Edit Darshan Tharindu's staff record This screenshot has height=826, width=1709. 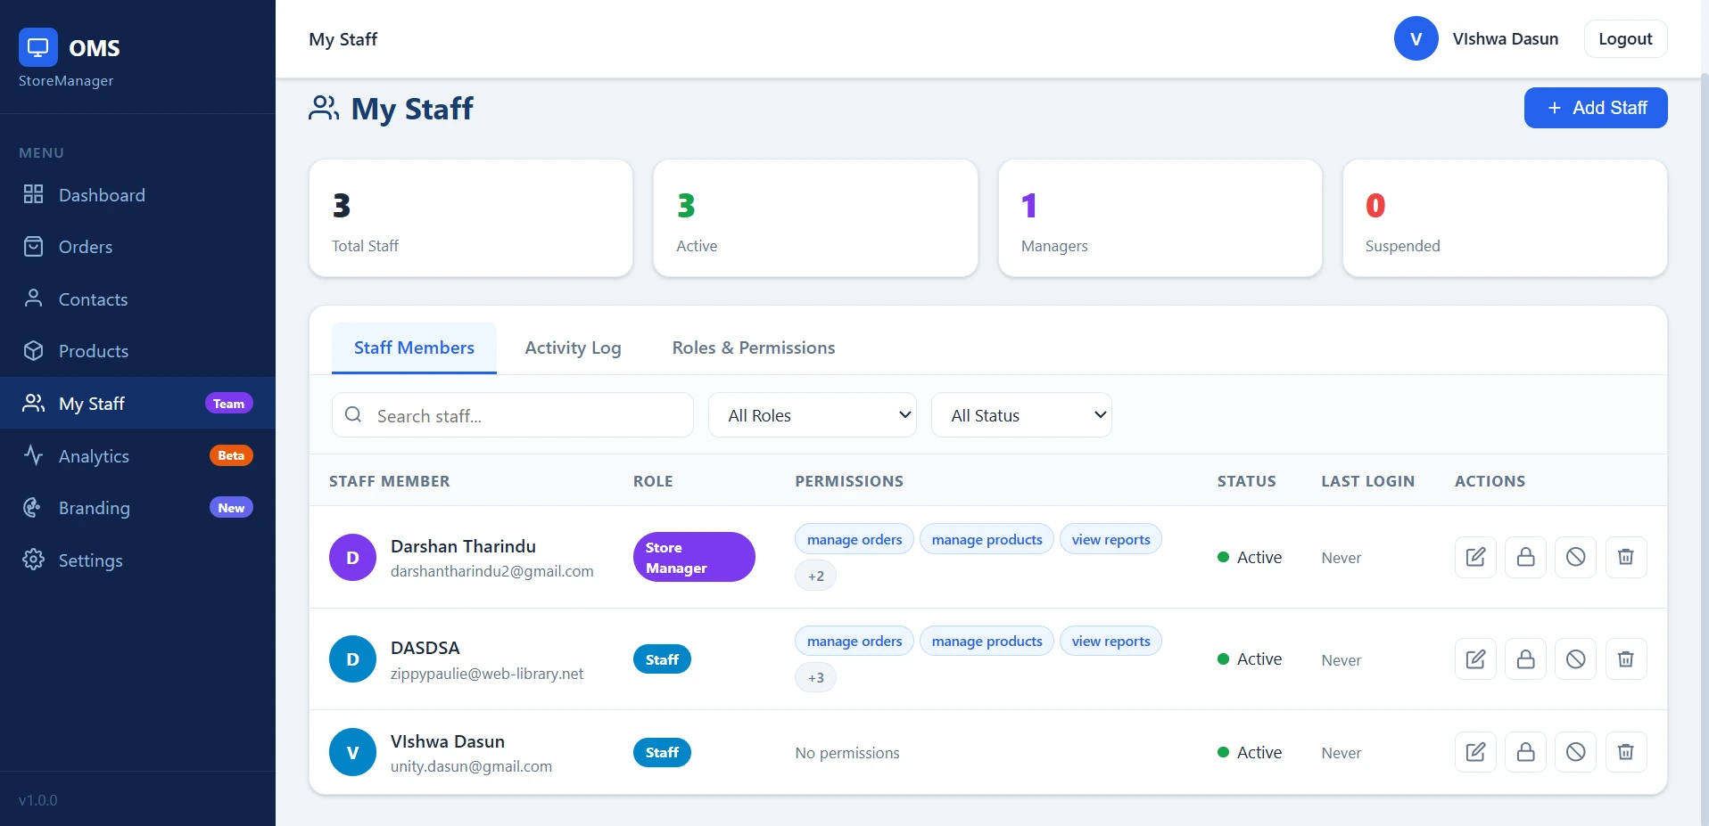tap(1475, 557)
